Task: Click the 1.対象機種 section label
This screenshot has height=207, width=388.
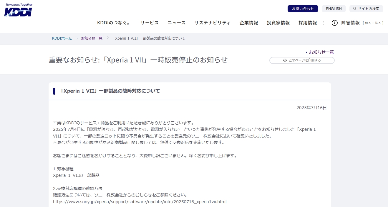Action: coord(63,169)
